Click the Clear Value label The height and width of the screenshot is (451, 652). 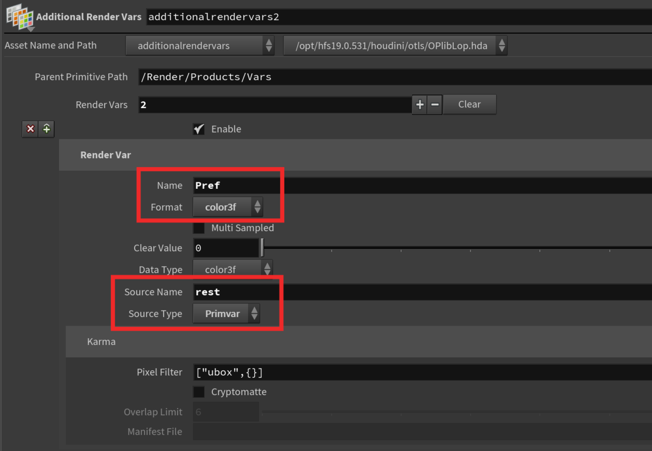[x=158, y=248]
